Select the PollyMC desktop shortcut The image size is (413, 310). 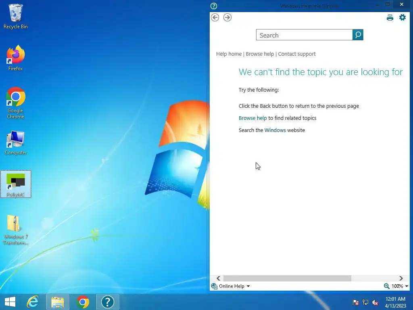point(16,184)
